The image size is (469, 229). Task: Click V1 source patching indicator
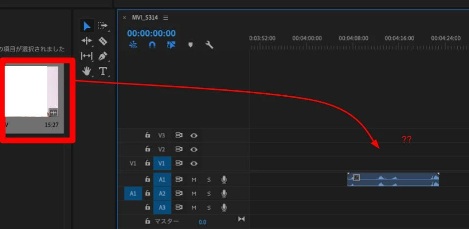[x=133, y=163]
